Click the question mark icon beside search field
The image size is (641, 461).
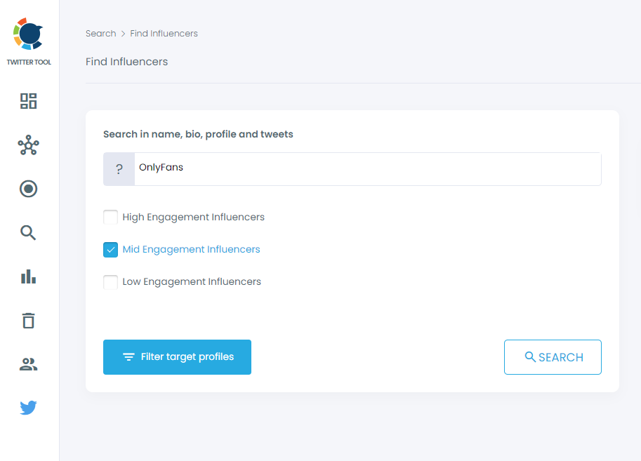coord(118,168)
